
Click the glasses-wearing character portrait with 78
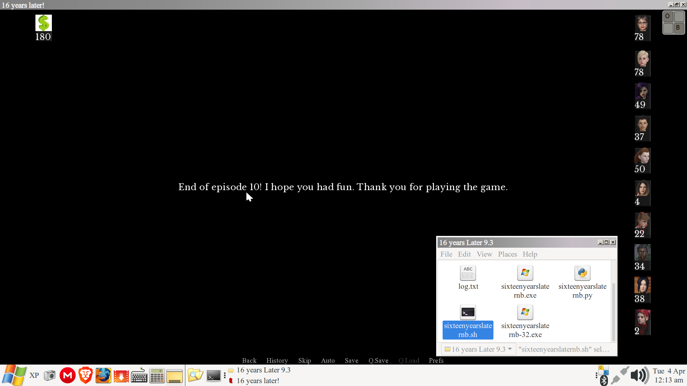pyautogui.click(x=642, y=24)
